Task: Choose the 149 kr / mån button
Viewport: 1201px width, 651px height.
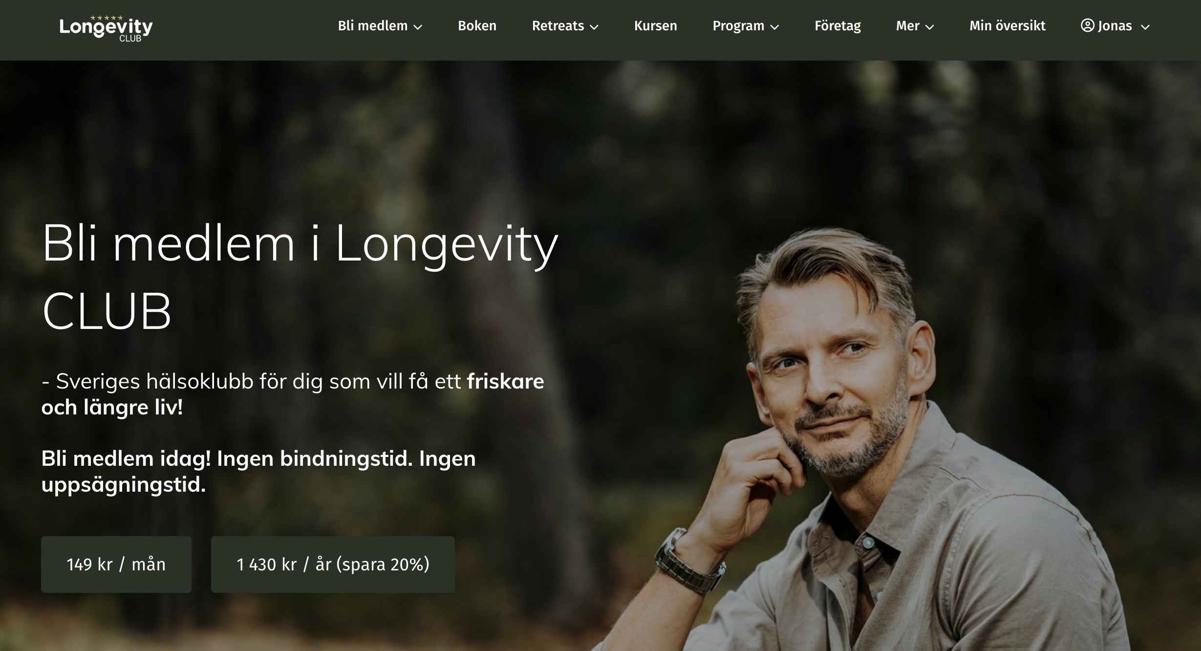Action: coord(116,564)
